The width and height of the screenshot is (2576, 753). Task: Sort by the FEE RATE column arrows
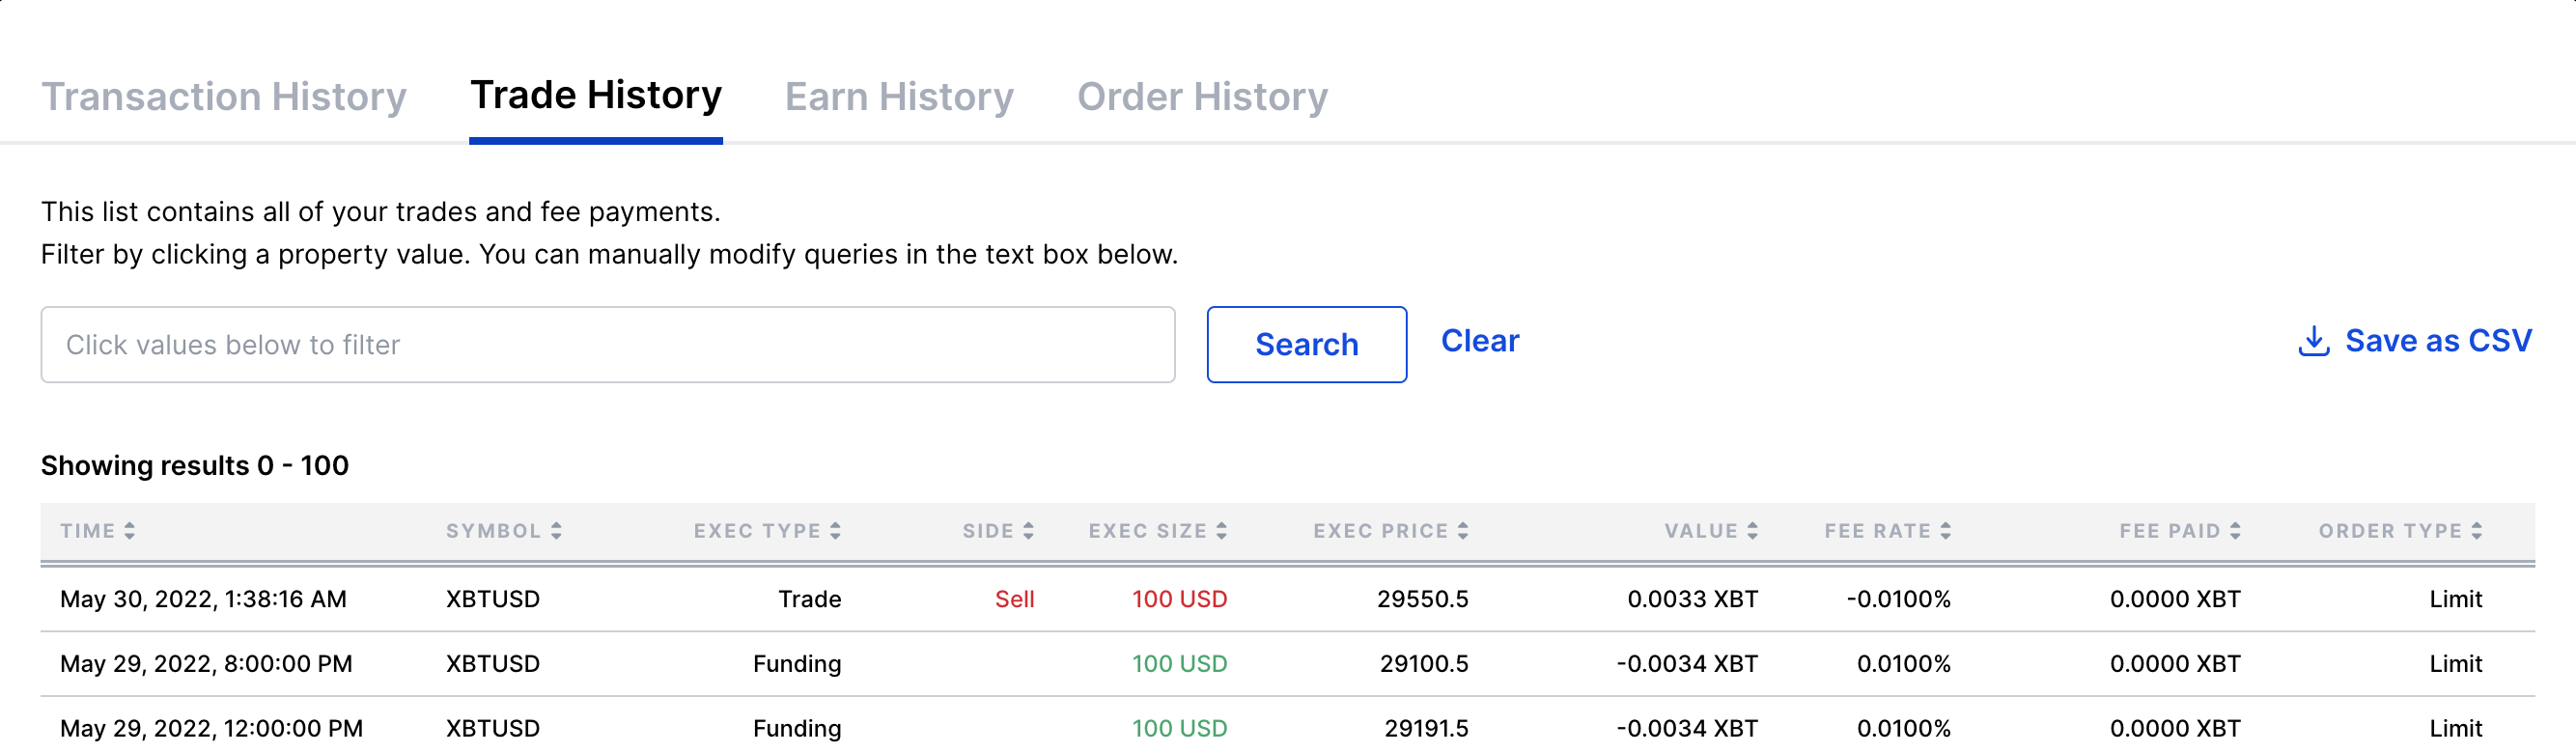tap(1945, 531)
